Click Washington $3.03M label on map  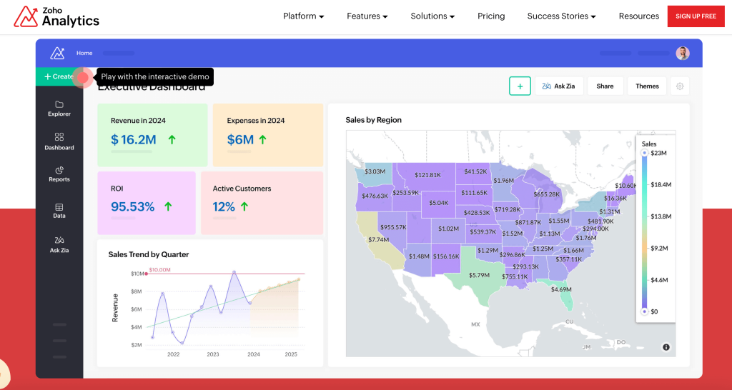click(x=375, y=171)
